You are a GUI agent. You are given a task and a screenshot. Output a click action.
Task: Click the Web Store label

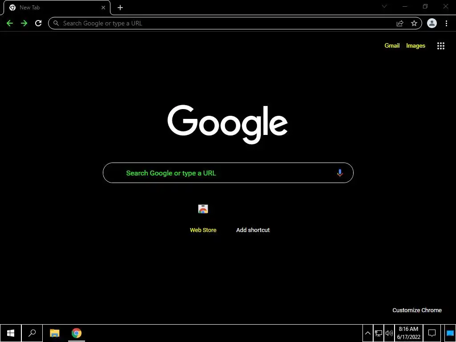point(203,230)
